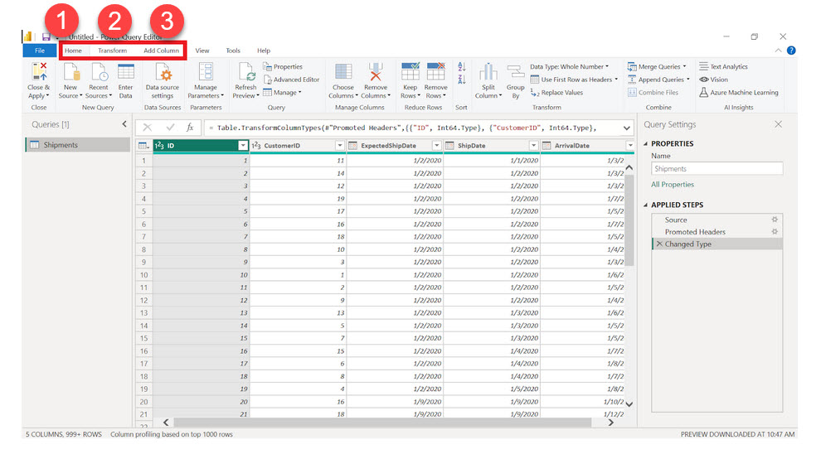The image size is (821, 459).
Task: Open Recent Sources list
Action: coord(99,80)
